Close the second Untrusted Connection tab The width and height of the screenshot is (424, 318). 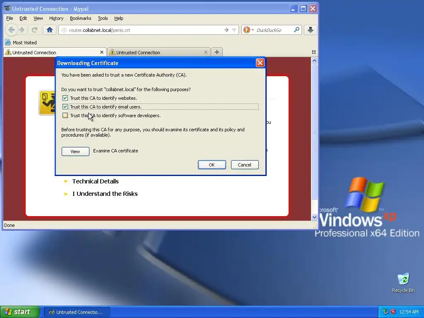pos(206,52)
